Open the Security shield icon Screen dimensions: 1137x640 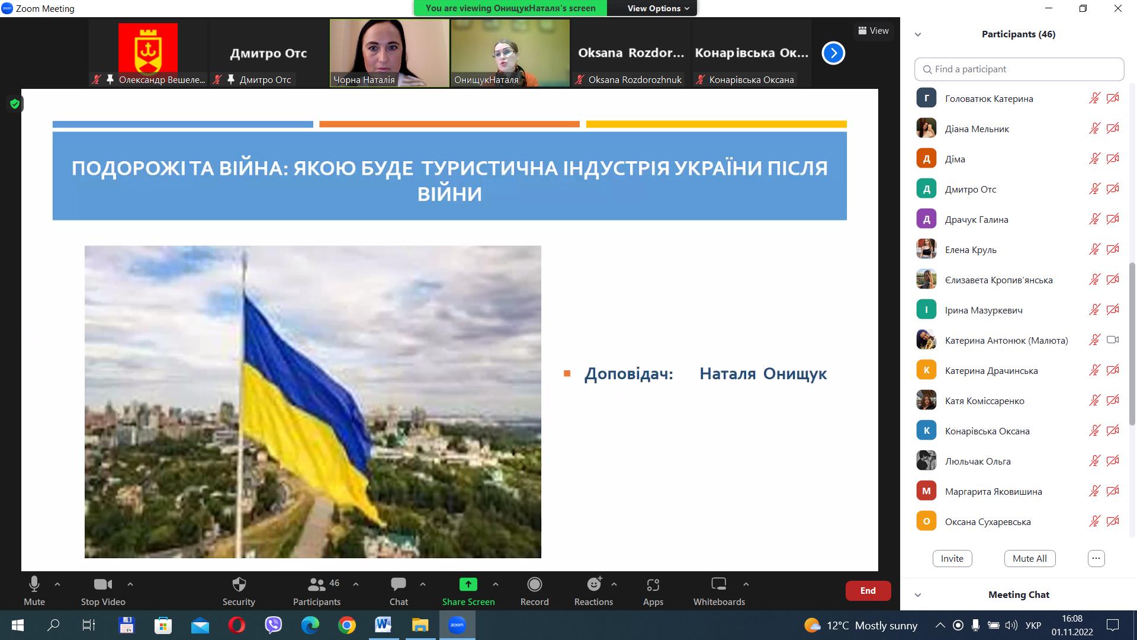click(x=239, y=585)
